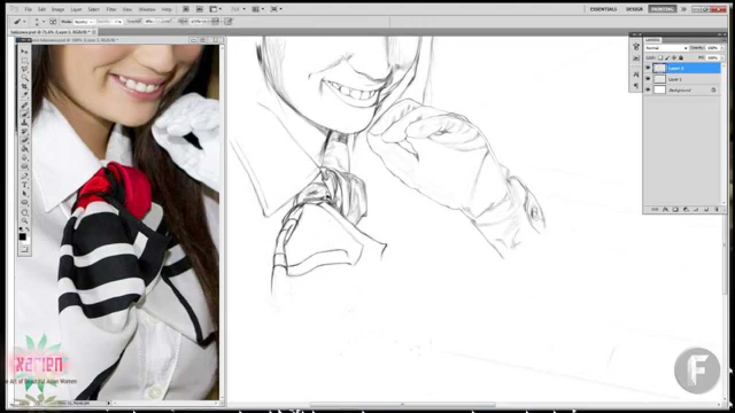Click the foreground color swatch
Viewport: 735px width, 413px height.
(x=23, y=236)
